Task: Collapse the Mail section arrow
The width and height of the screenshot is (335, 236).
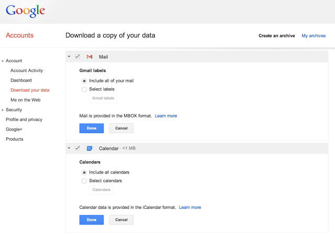Action: tap(69, 56)
